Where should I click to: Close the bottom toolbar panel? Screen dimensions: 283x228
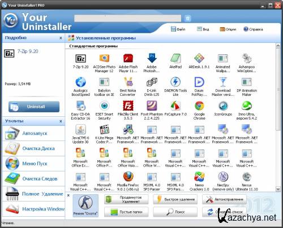click(x=68, y=195)
